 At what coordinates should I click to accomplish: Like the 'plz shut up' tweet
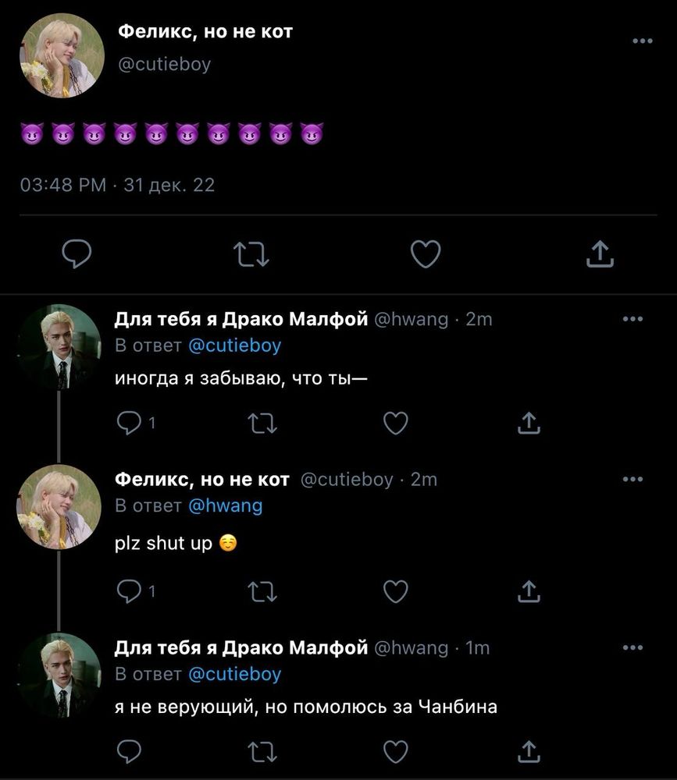click(396, 591)
